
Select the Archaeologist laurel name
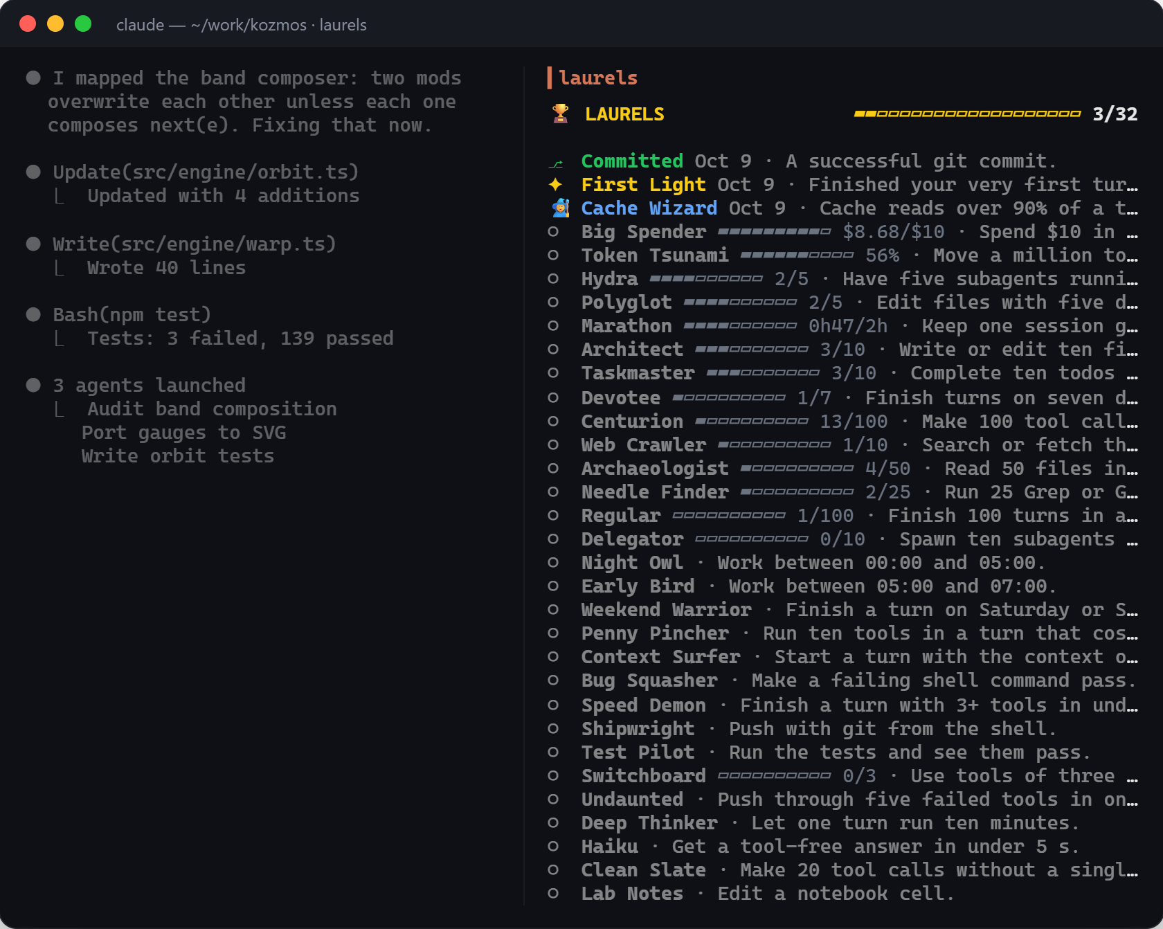coord(654,468)
